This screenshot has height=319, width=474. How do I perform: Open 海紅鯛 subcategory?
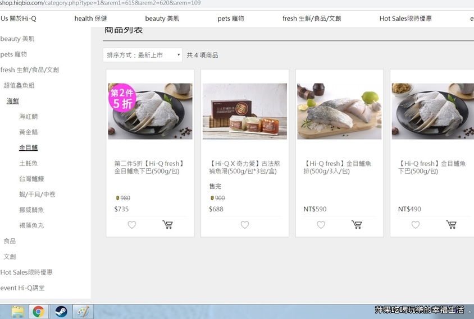coord(29,117)
